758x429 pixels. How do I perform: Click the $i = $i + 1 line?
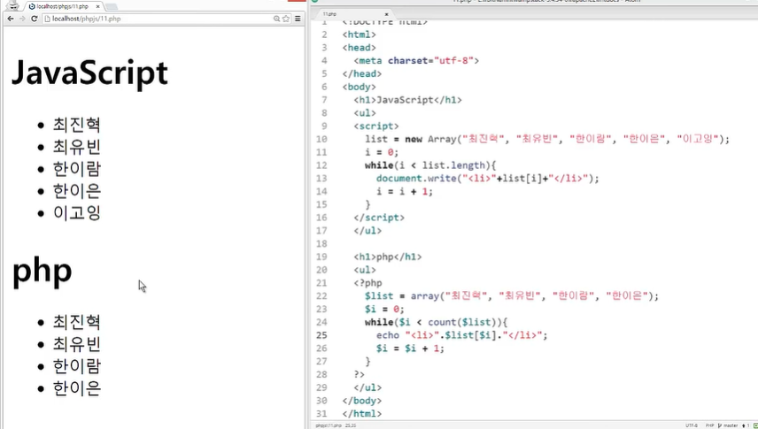(x=410, y=349)
